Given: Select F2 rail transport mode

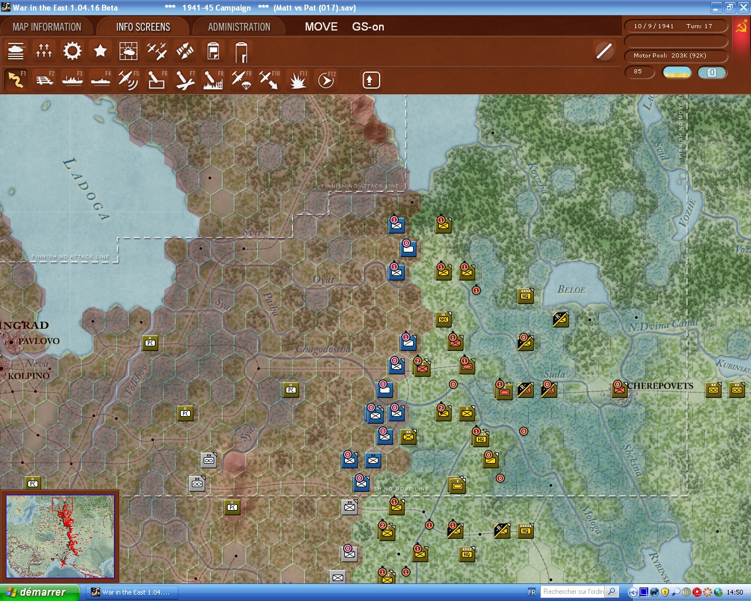Looking at the screenshot, I should tap(44, 80).
